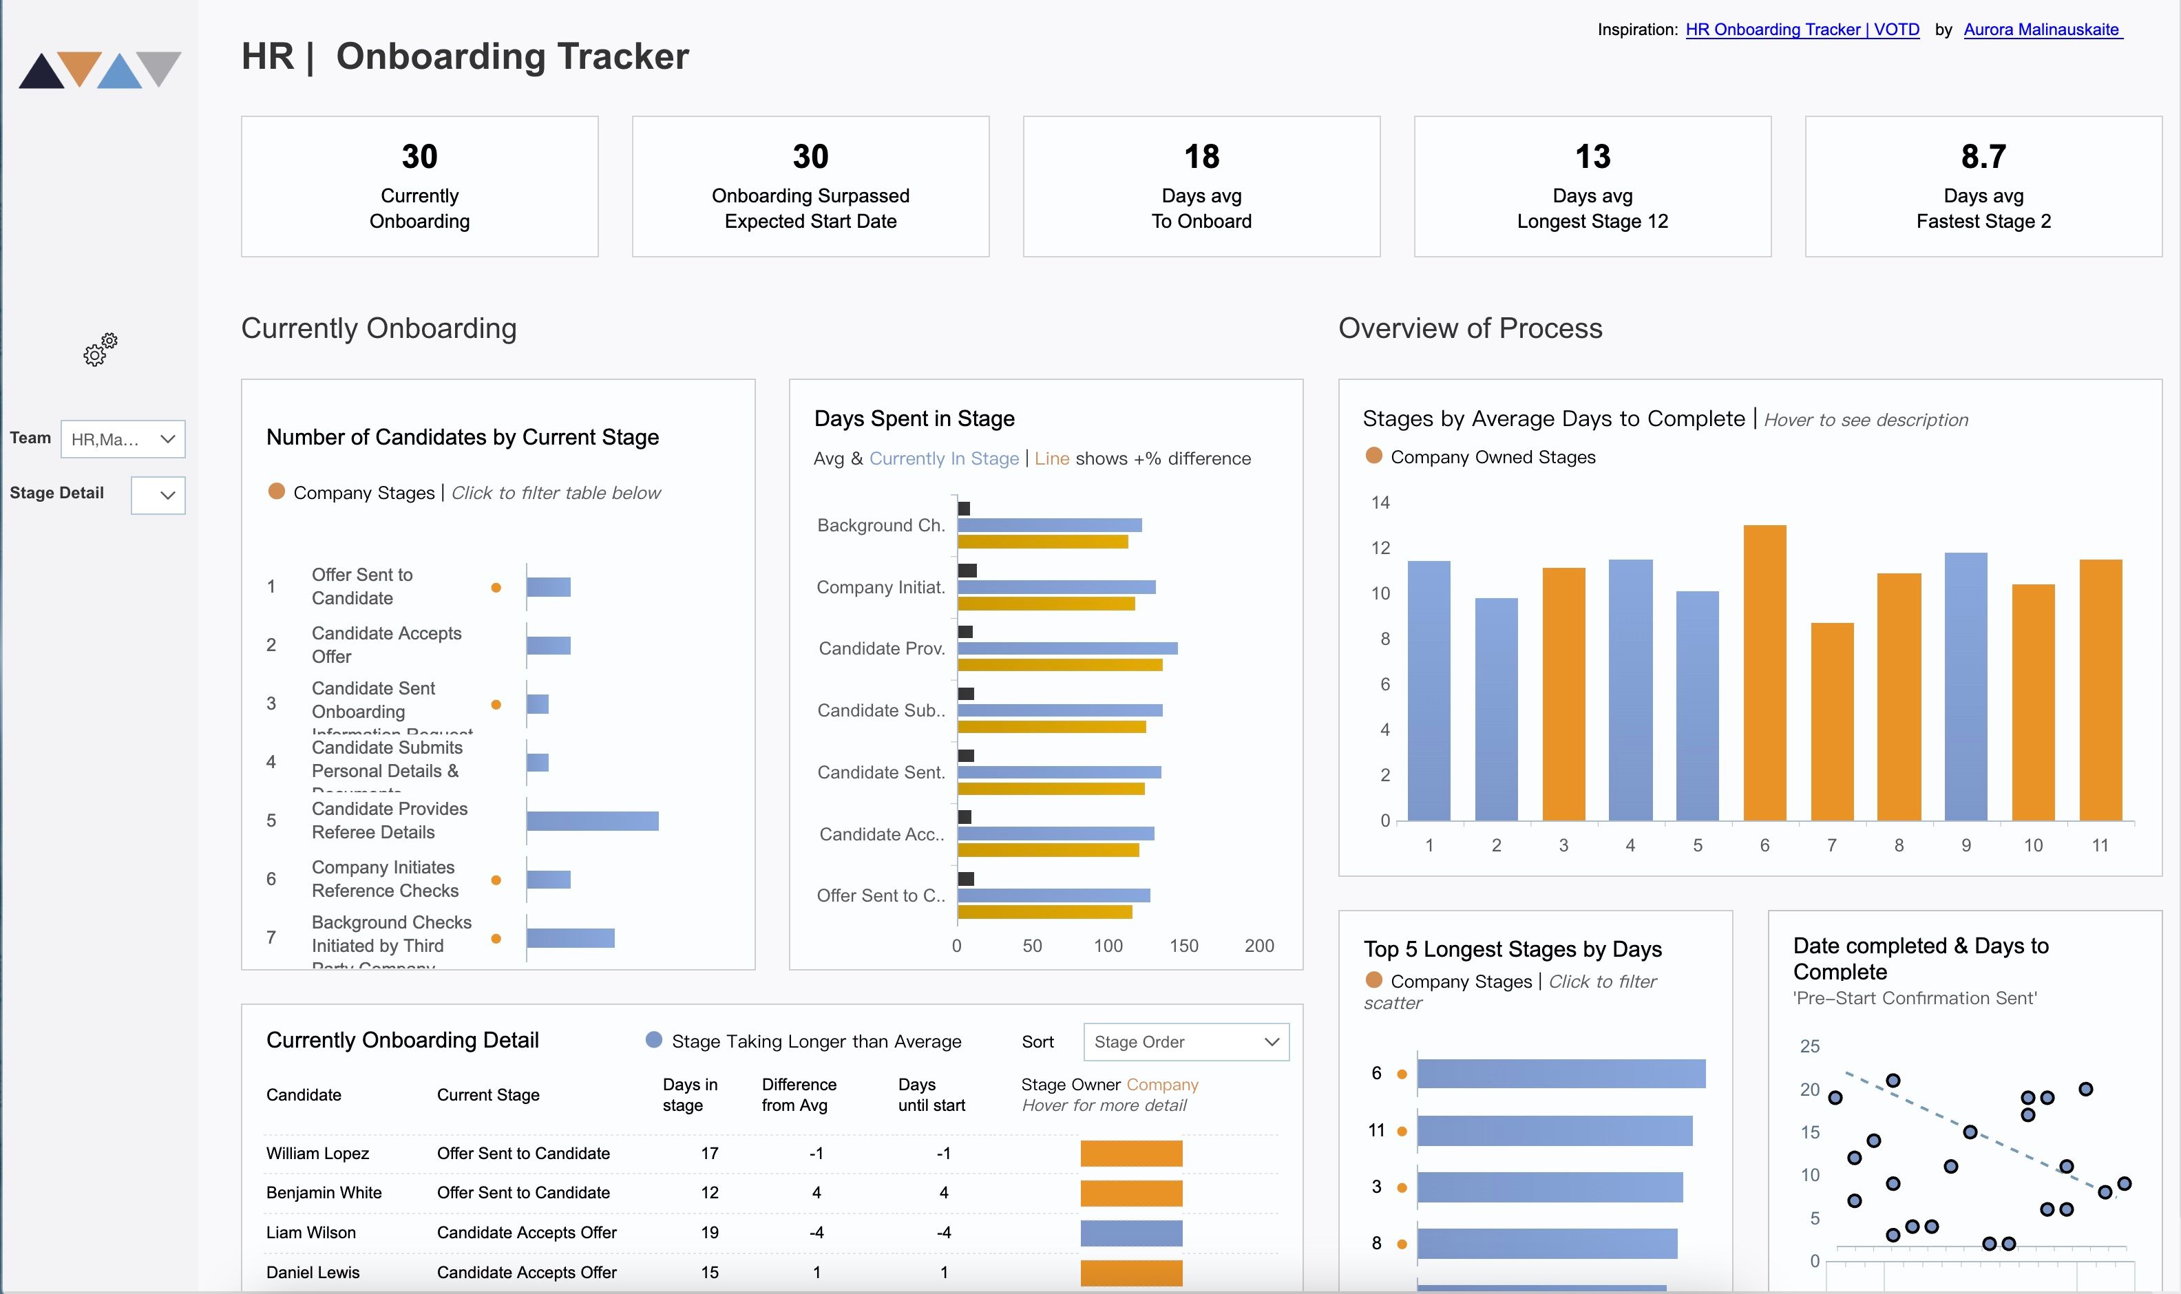
Task: Click stage 3 bar in Top 5 Longest Stages
Action: click(x=1550, y=1187)
